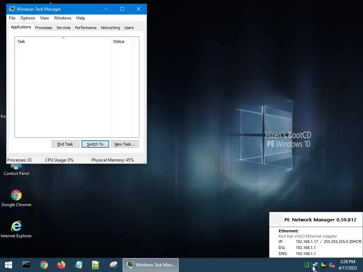
Task: Open PE Network Manager tray icon
Action: 315,265
